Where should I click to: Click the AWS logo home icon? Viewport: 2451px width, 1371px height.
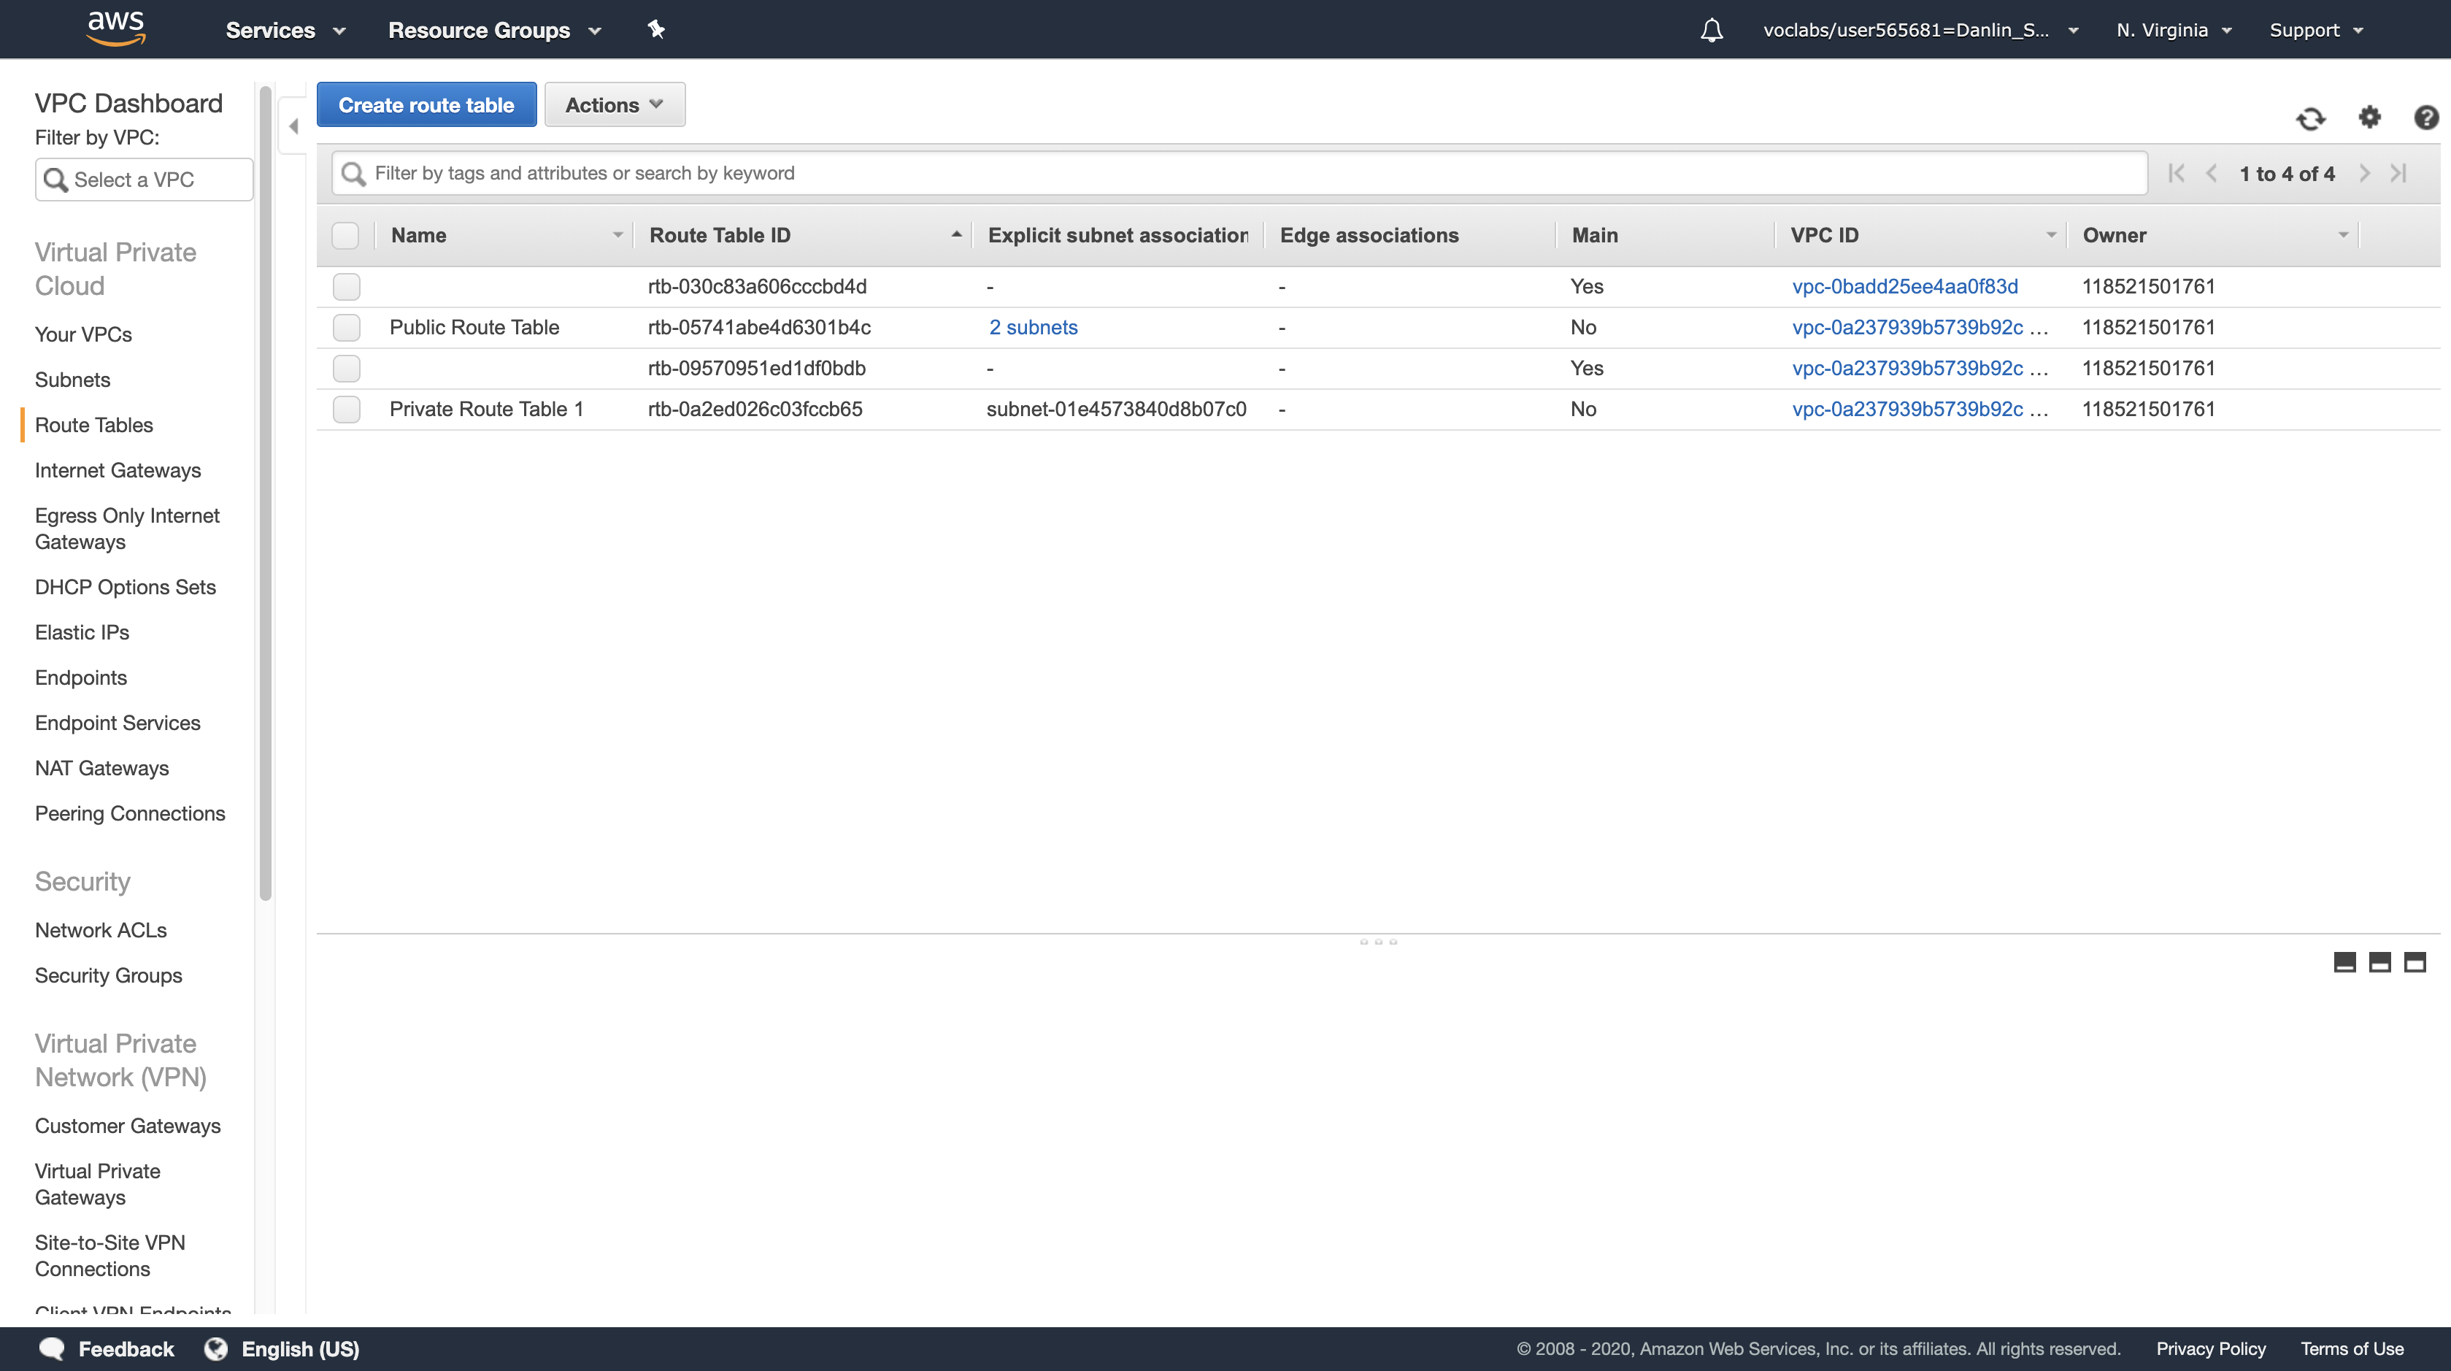click(115, 28)
